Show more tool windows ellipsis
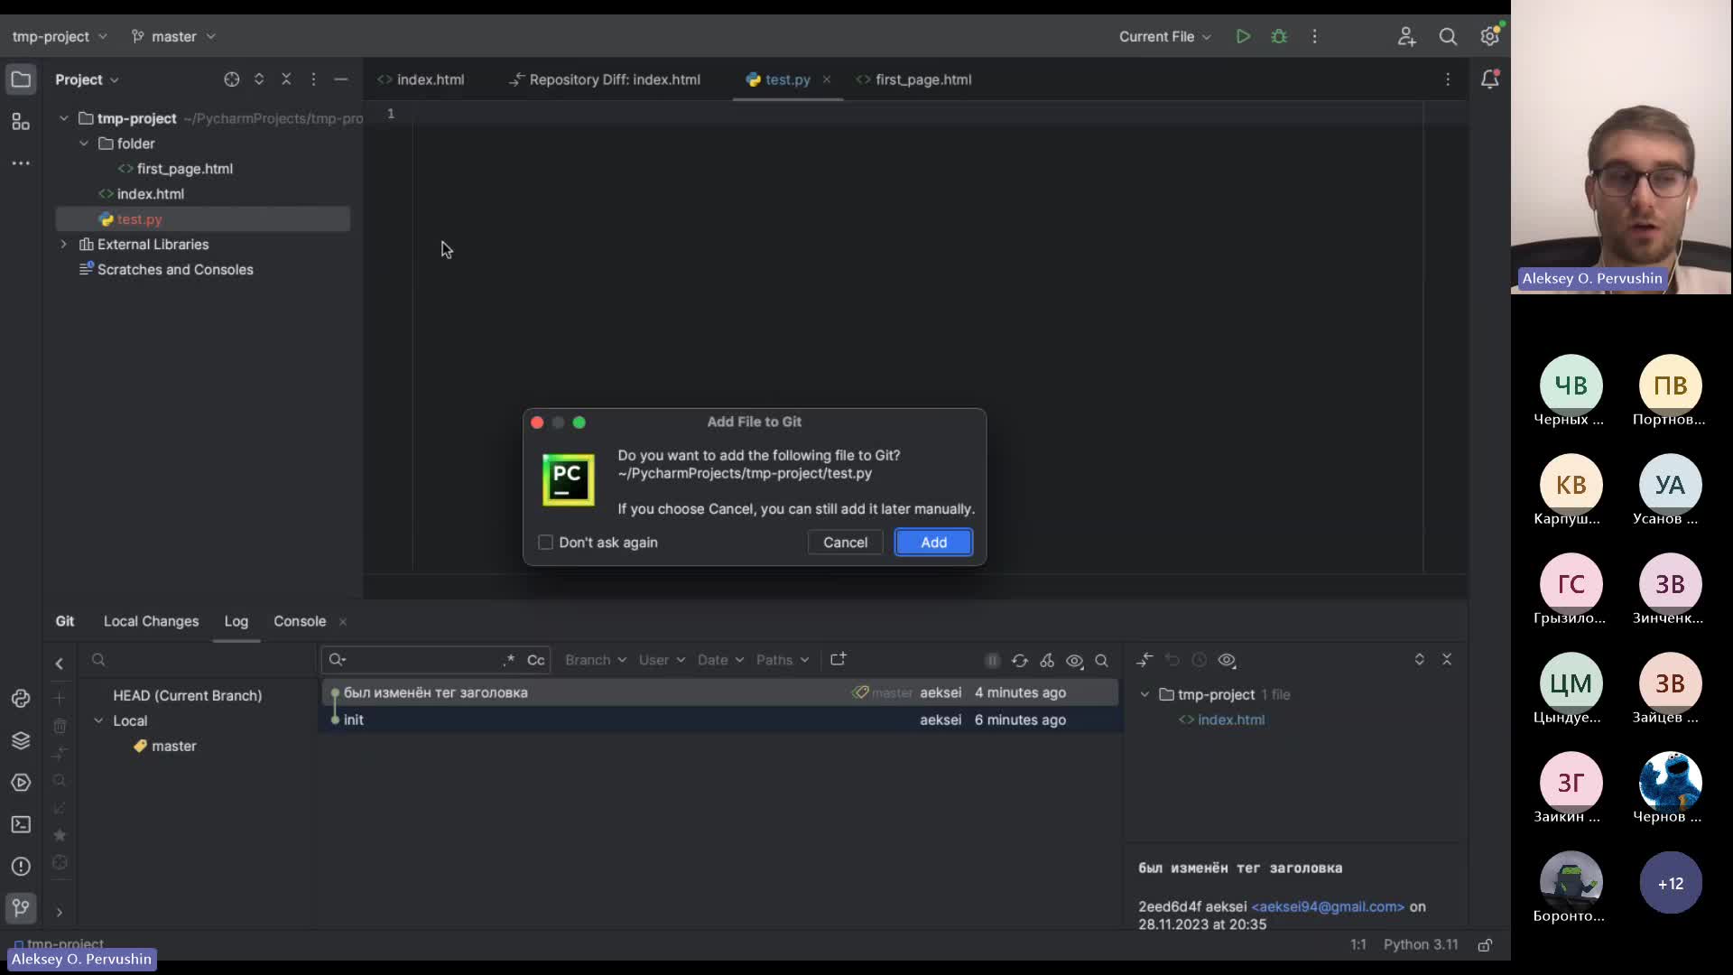Viewport: 1733px width, 975px height. (x=21, y=163)
